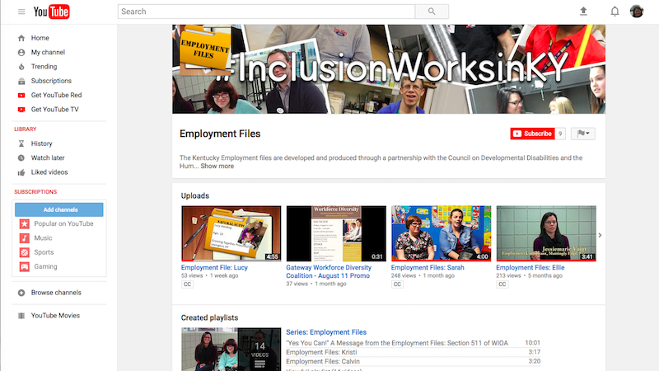Click the Home house icon
The height and width of the screenshot is (371, 659).
[x=21, y=38]
